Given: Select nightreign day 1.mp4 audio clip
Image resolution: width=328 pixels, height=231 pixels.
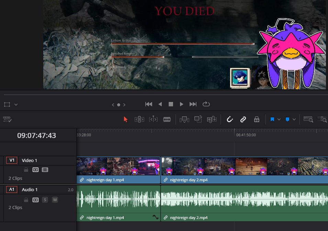Looking at the screenshot, I should coord(118,204).
